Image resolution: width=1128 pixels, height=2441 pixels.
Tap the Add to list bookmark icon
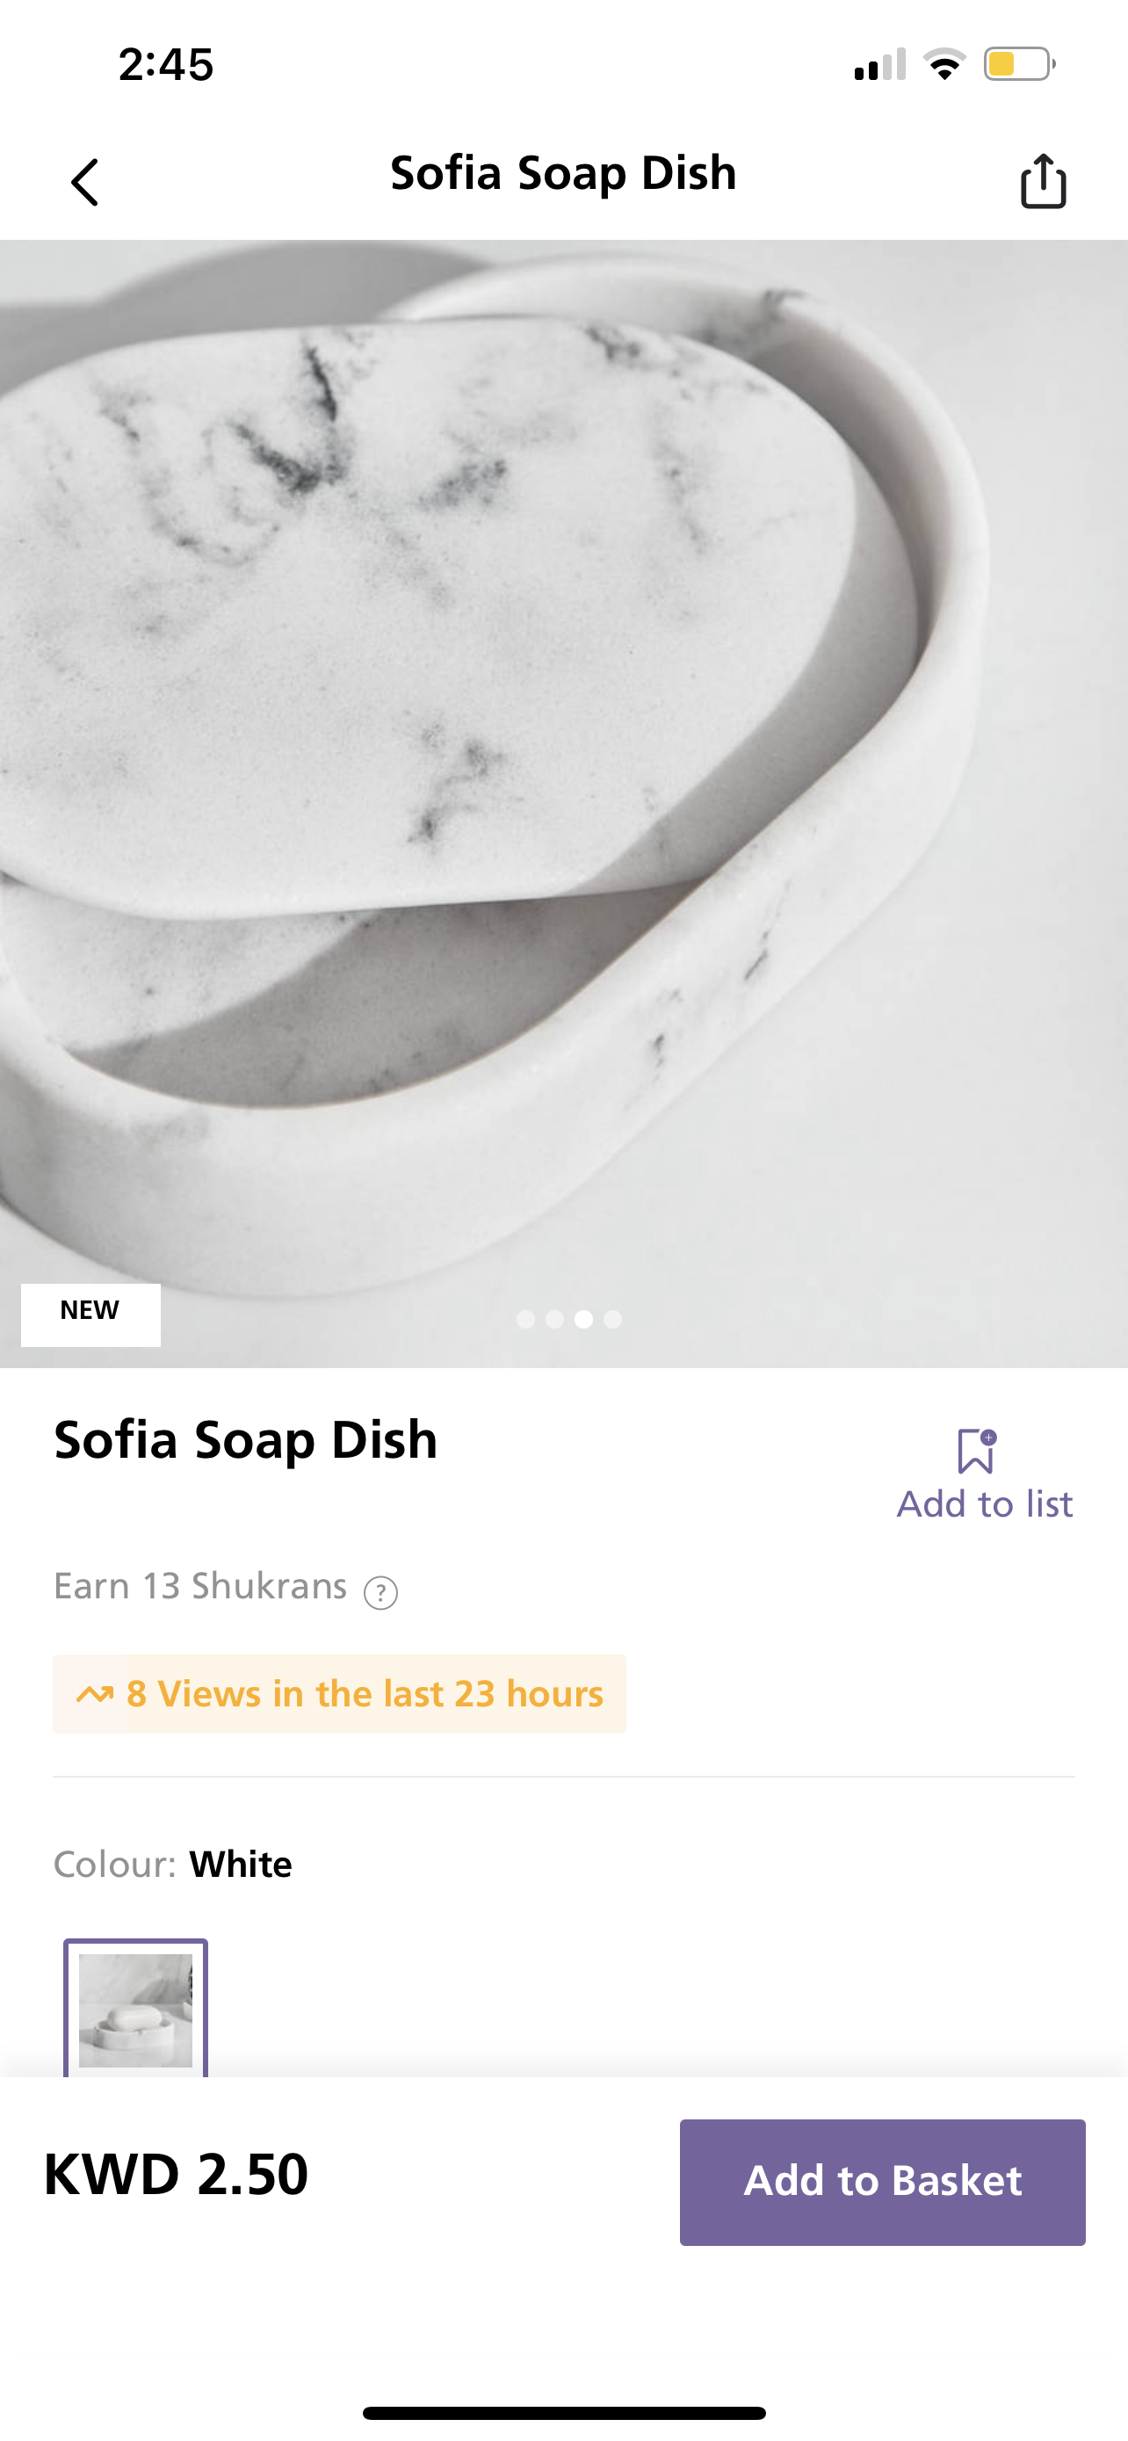[x=975, y=1451]
